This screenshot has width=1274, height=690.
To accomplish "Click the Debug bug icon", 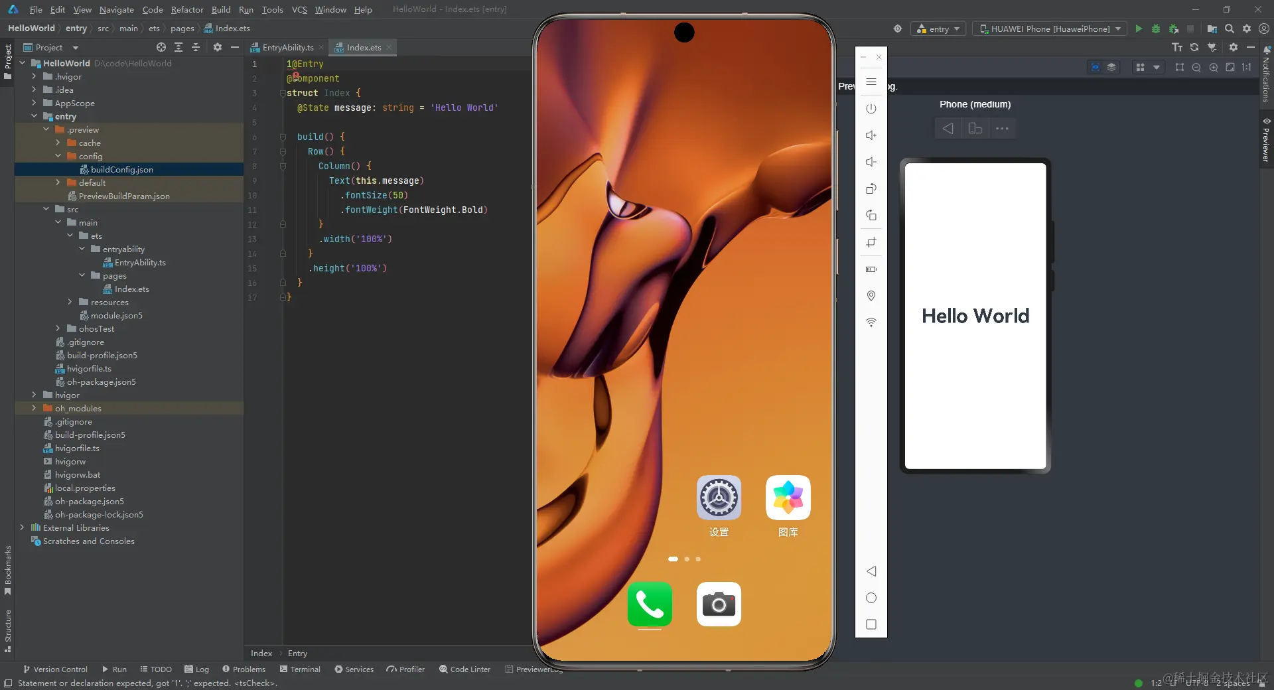I will [1156, 29].
